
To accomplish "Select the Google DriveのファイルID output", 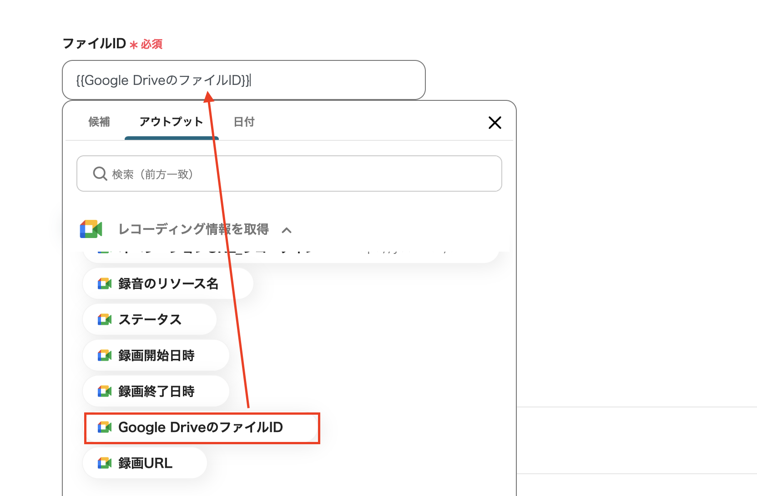I will pos(202,427).
